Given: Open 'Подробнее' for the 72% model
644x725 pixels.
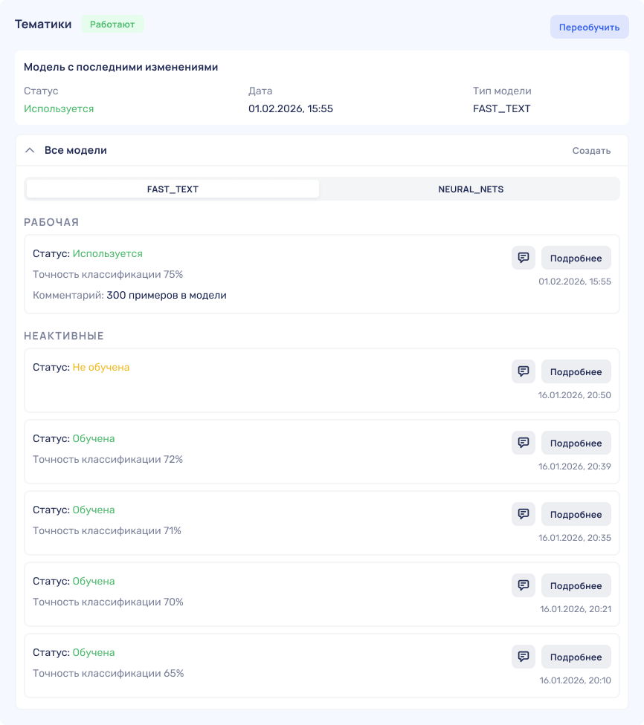Looking at the screenshot, I should click(x=576, y=443).
